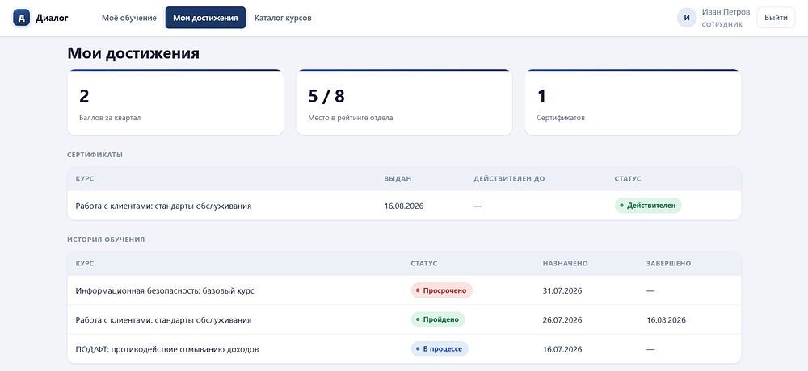Click the ВЫДАН column header

[x=398, y=179]
